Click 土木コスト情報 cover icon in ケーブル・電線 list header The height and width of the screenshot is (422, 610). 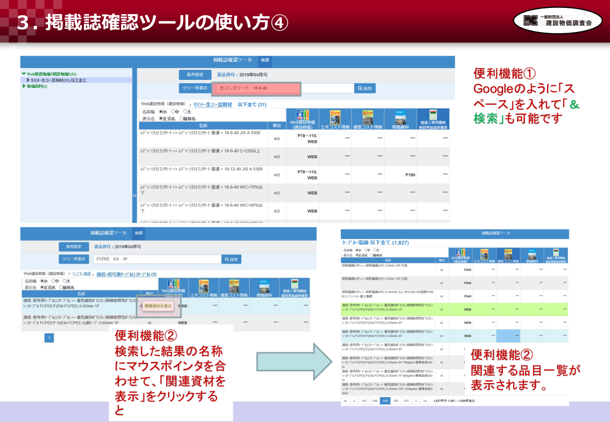click(x=484, y=254)
